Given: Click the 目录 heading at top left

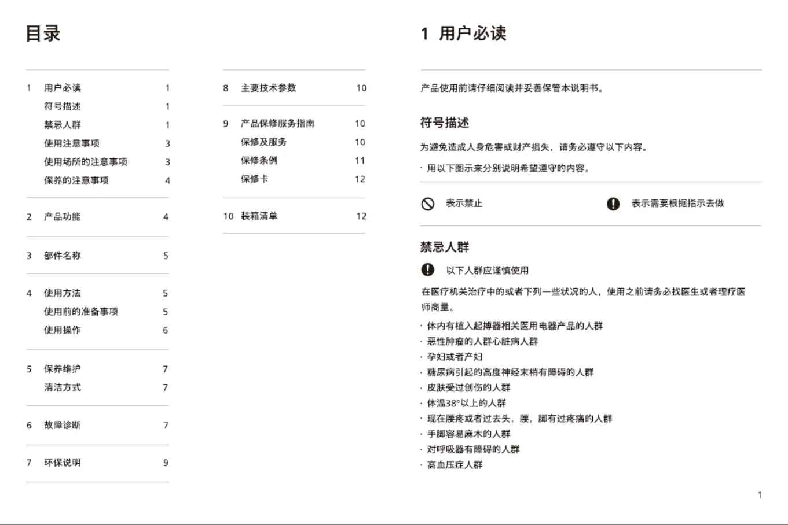Looking at the screenshot, I should [x=43, y=34].
